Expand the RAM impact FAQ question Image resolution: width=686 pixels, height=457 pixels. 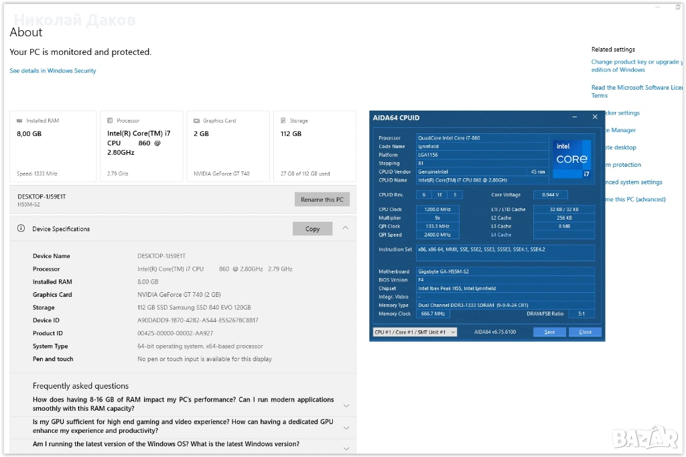click(x=346, y=405)
